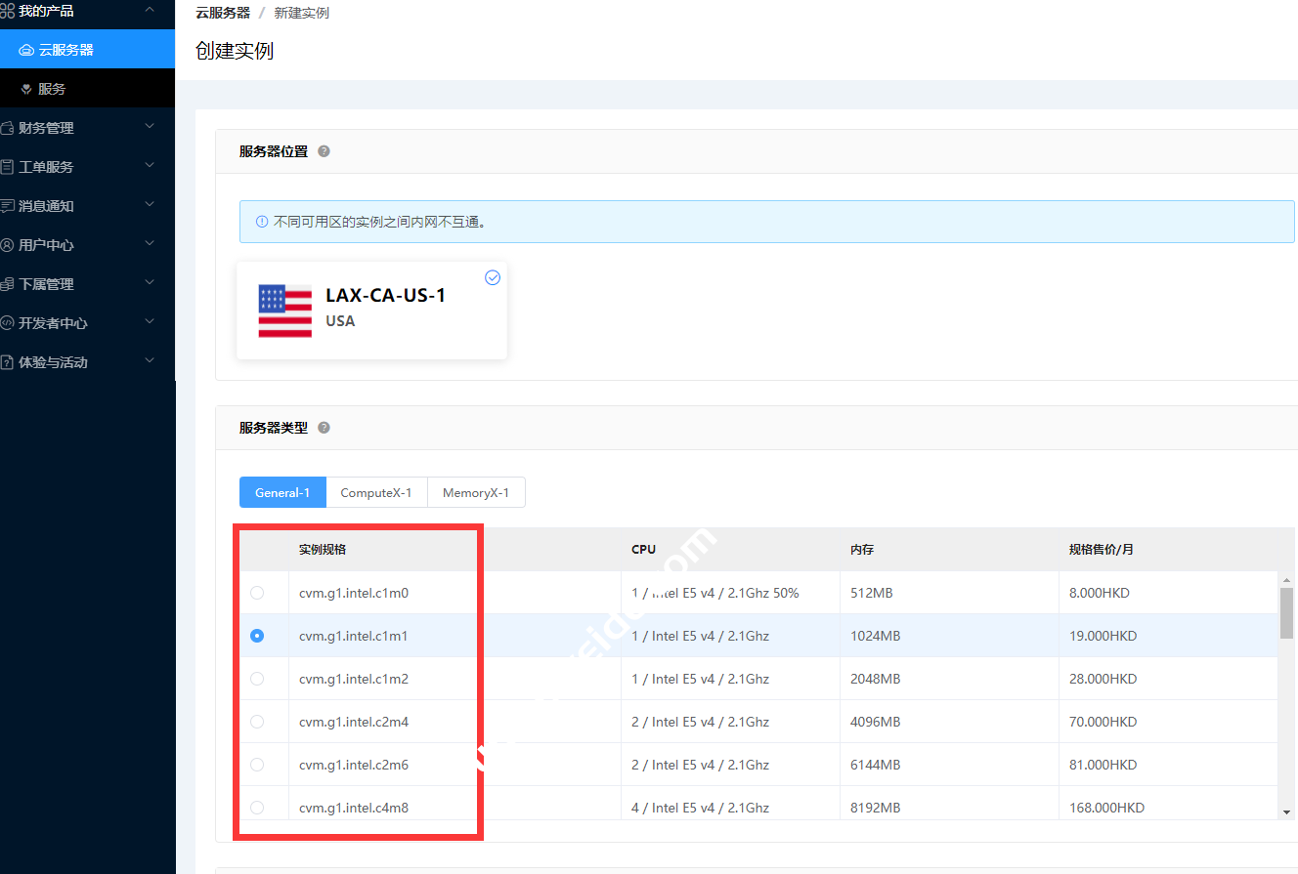Click the 财务管理 wallet icon in sidebar
Viewport: 1298px width, 874px height.
point(8,128)
